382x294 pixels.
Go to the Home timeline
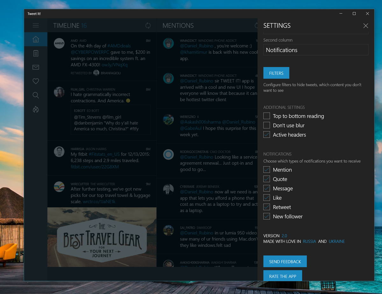click(36, 39)
